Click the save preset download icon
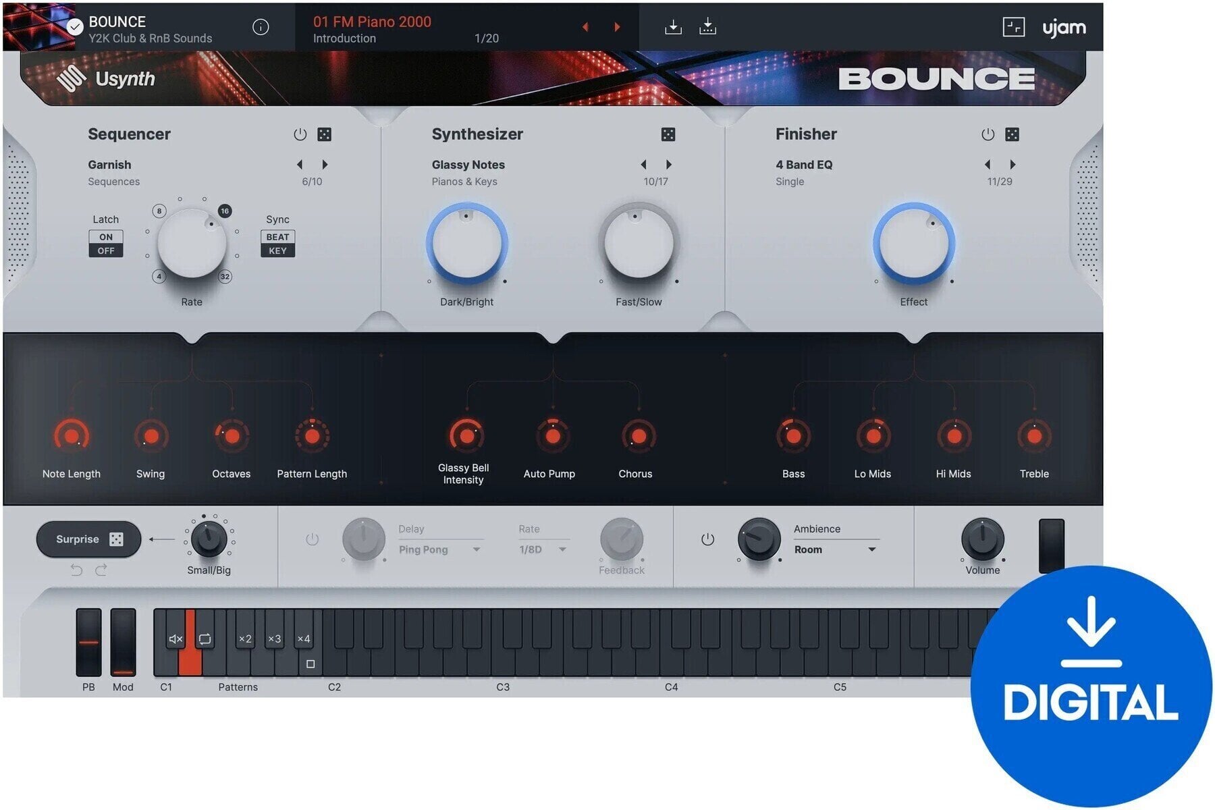This screenshot has height=810, width=1215. [673, 27]
